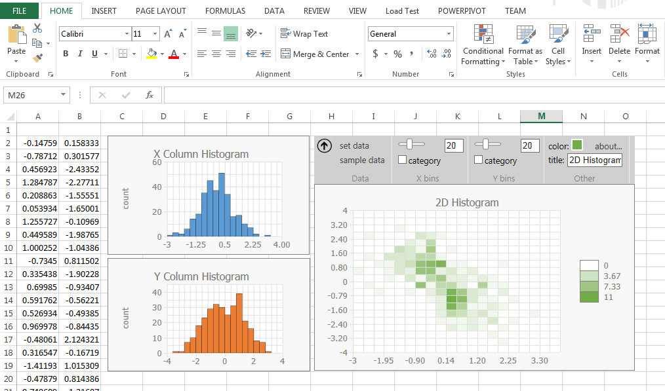Apply bold formatting to cell
Viewport: 665px width, 391px height.
coord(66,54)
